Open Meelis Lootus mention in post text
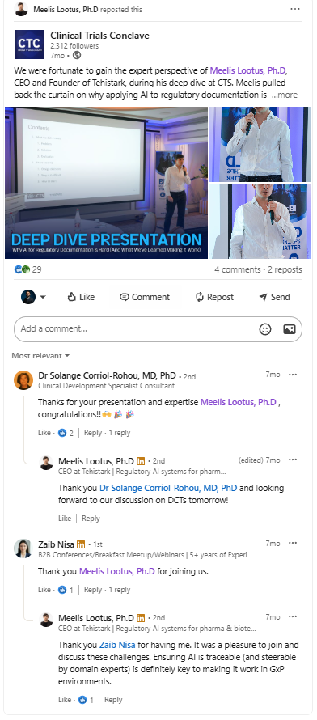 [x=248, y=70]
